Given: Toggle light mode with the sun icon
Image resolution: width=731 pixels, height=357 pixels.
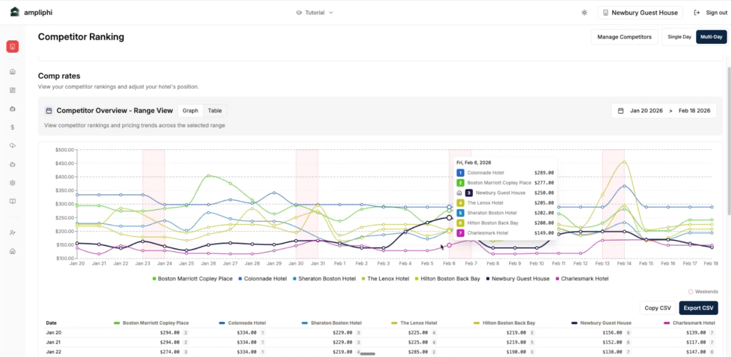Looking at the screenshot, I should (584, 12).
